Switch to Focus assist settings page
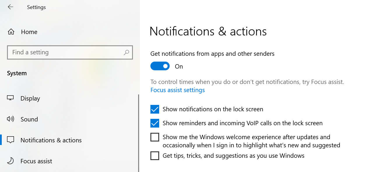 [36, 161]
